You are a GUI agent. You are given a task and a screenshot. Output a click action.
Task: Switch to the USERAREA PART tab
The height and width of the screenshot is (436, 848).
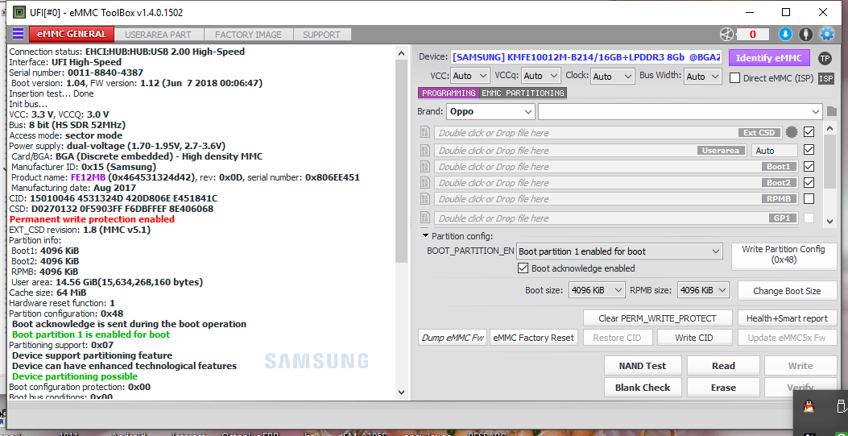tap(158, 35)
